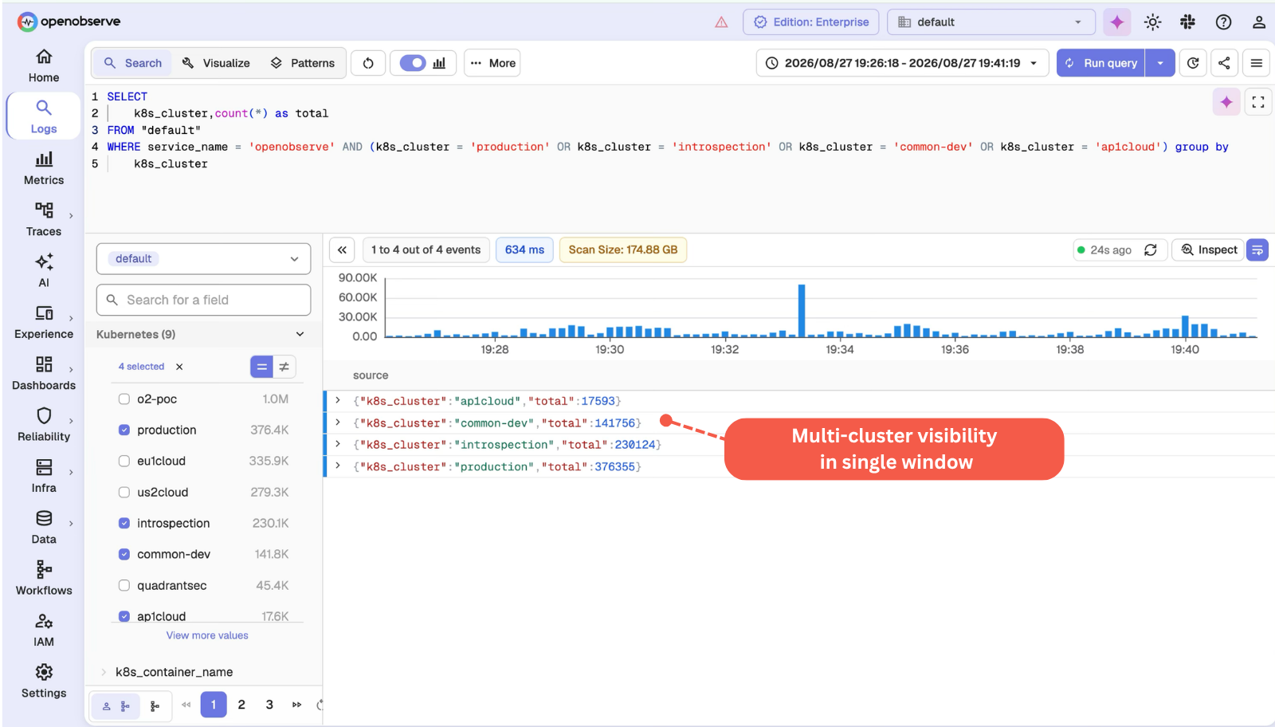Uncheck the introspection cluster checkbox
Viewport: 1275px width, 727px height.
click(x=124, y=523)
